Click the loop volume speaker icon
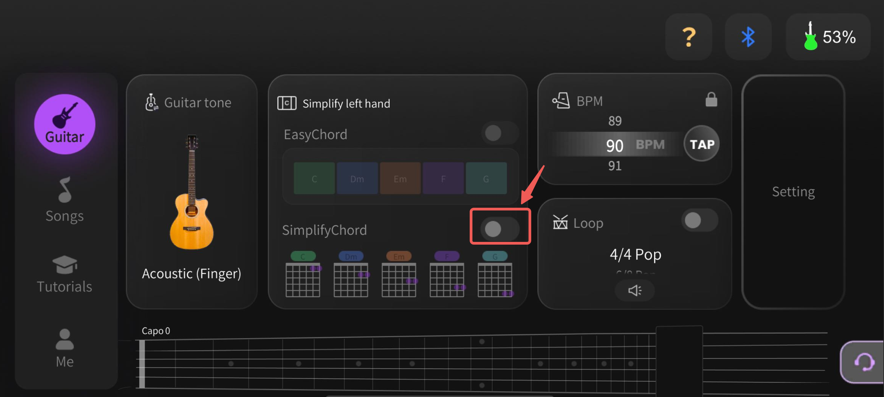Viewport: 884px width, 397px height. pyautogui.click(x=634, y=290)
